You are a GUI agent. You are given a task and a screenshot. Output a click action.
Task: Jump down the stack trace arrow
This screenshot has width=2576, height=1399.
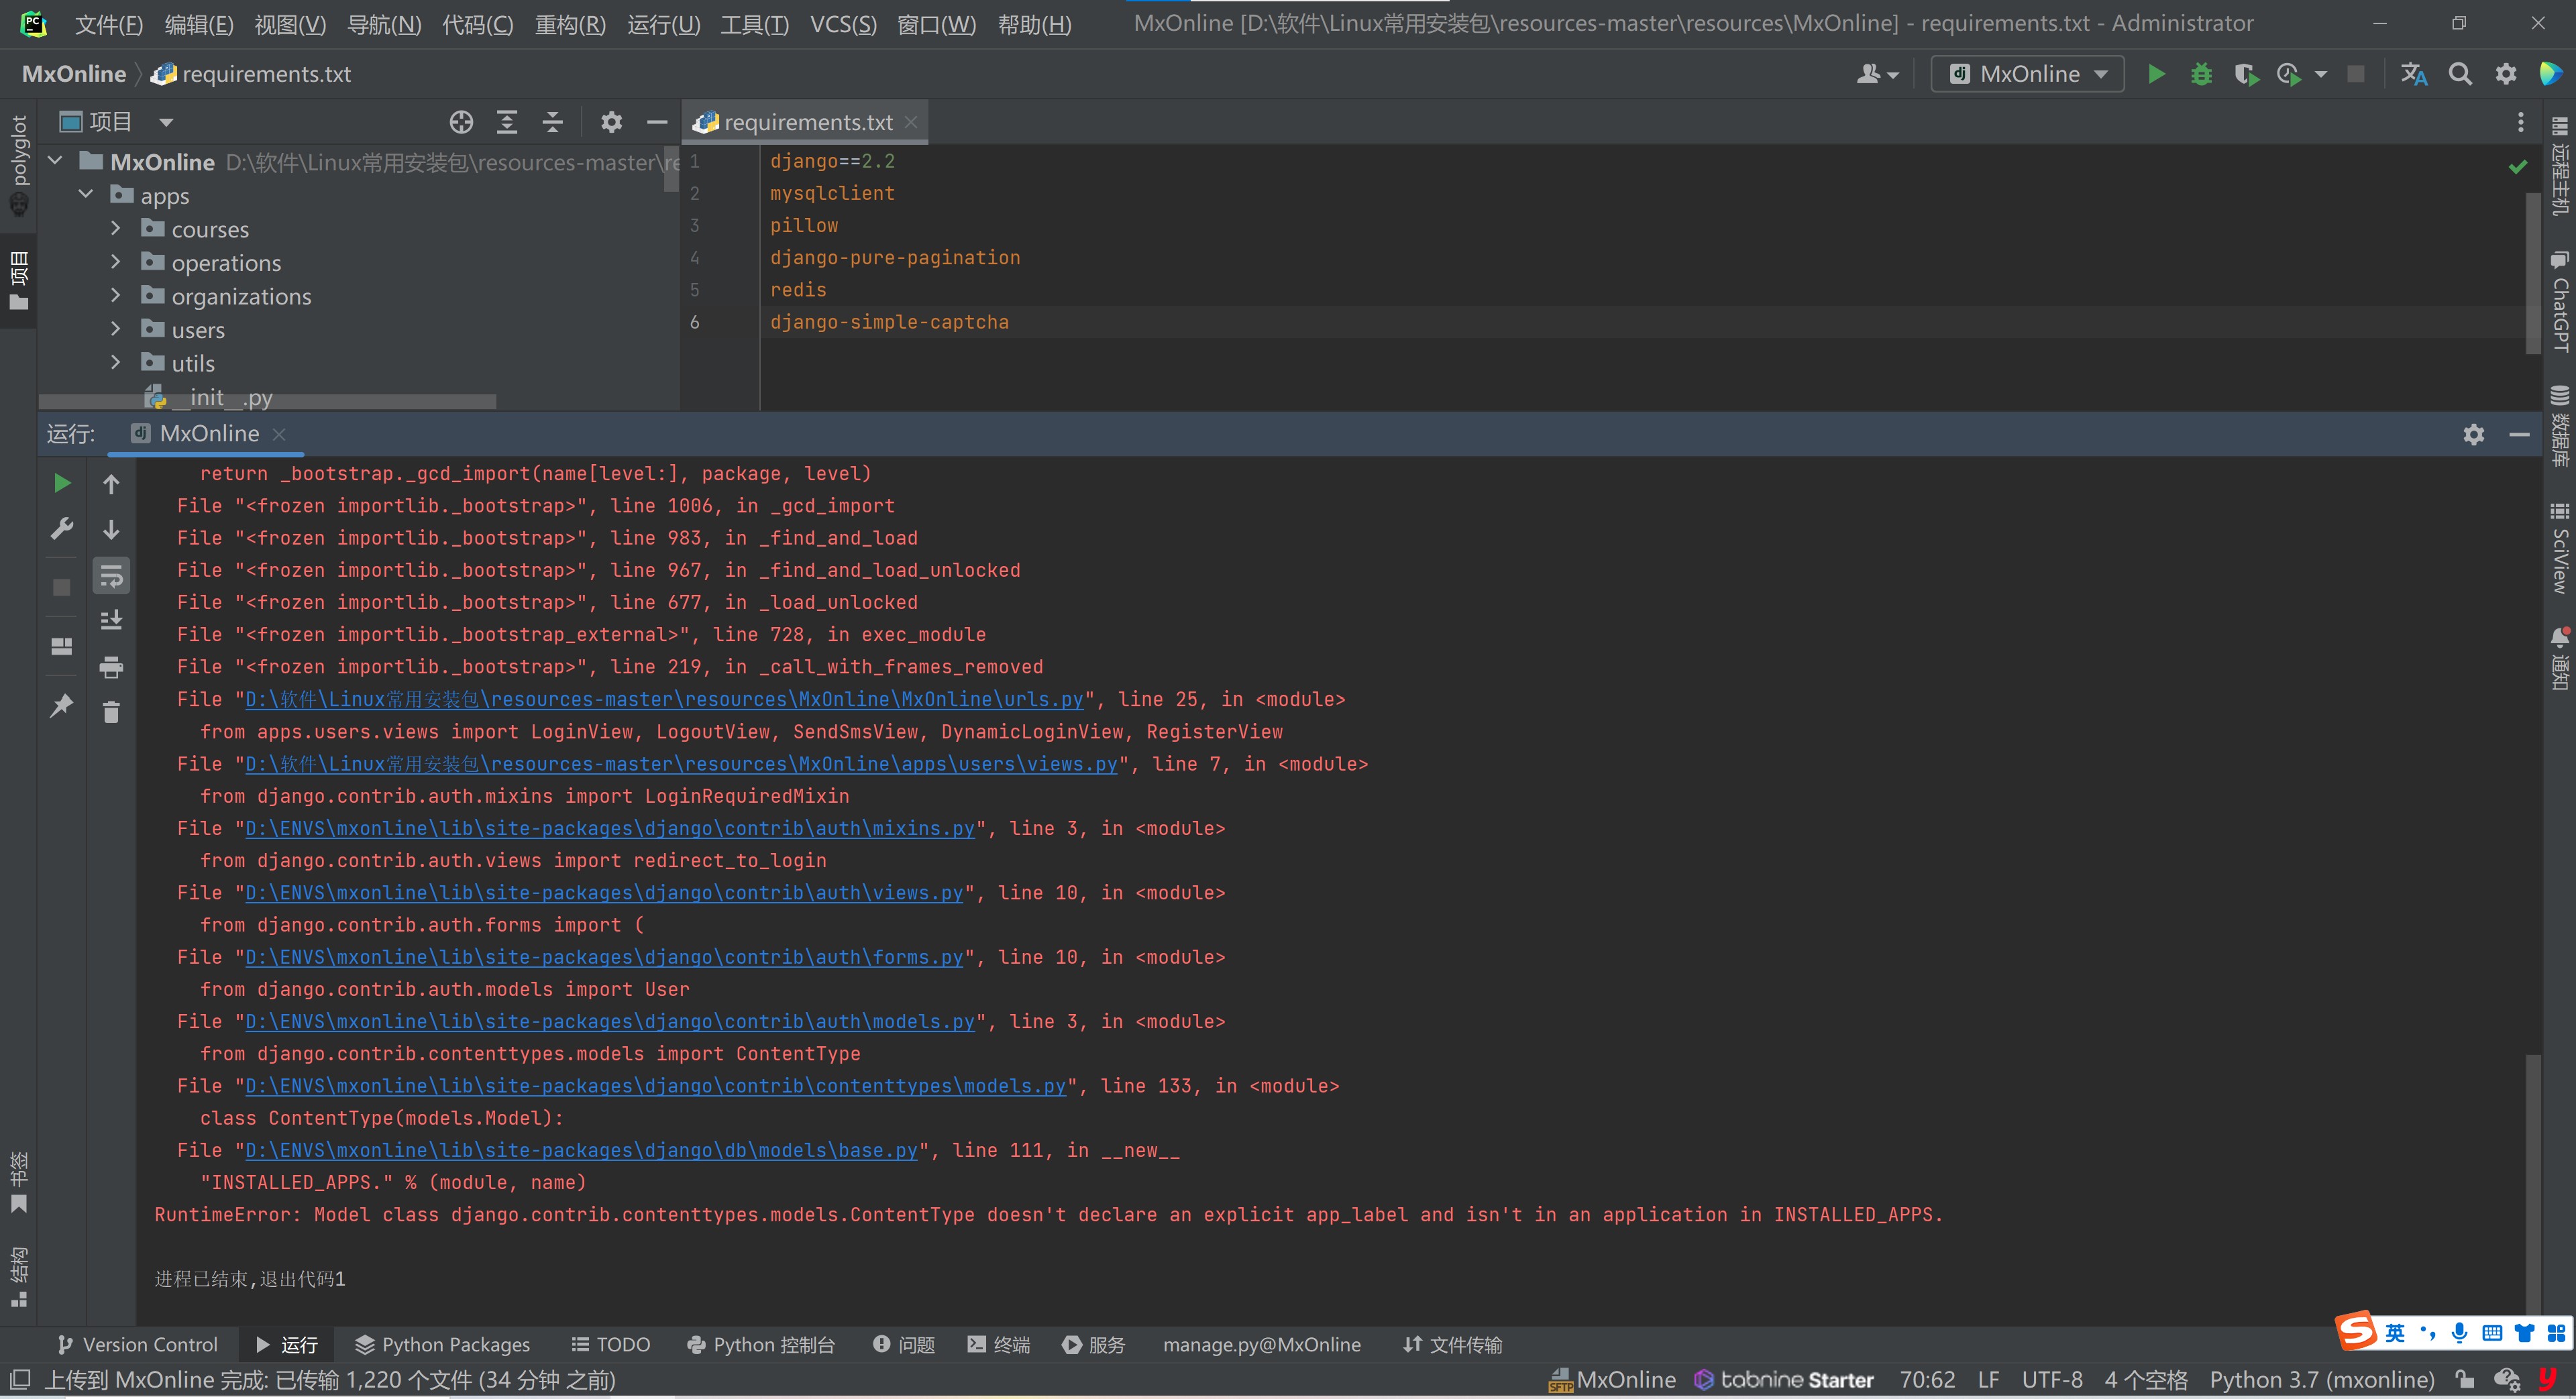pyautogui.click(x=111, y=529)
